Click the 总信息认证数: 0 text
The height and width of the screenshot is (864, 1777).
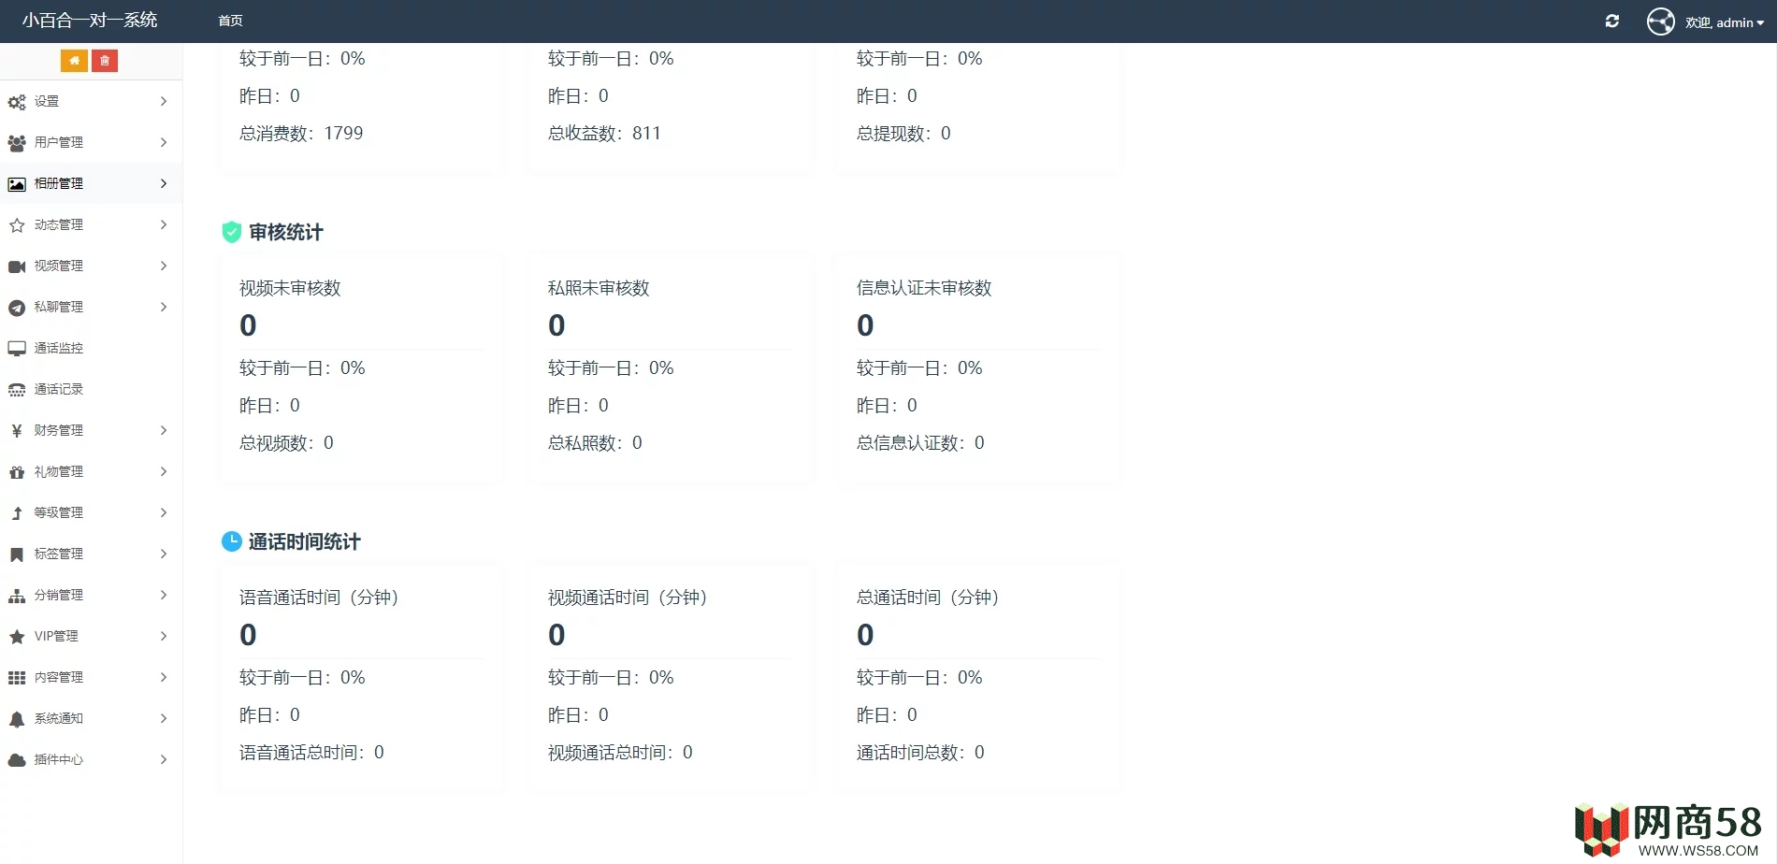(x=920, y=443)
